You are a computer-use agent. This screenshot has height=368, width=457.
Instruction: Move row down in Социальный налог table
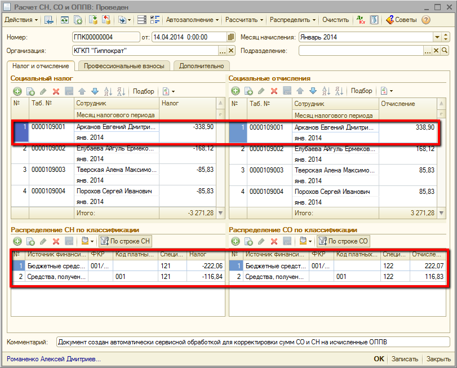(x=95, y=91)
